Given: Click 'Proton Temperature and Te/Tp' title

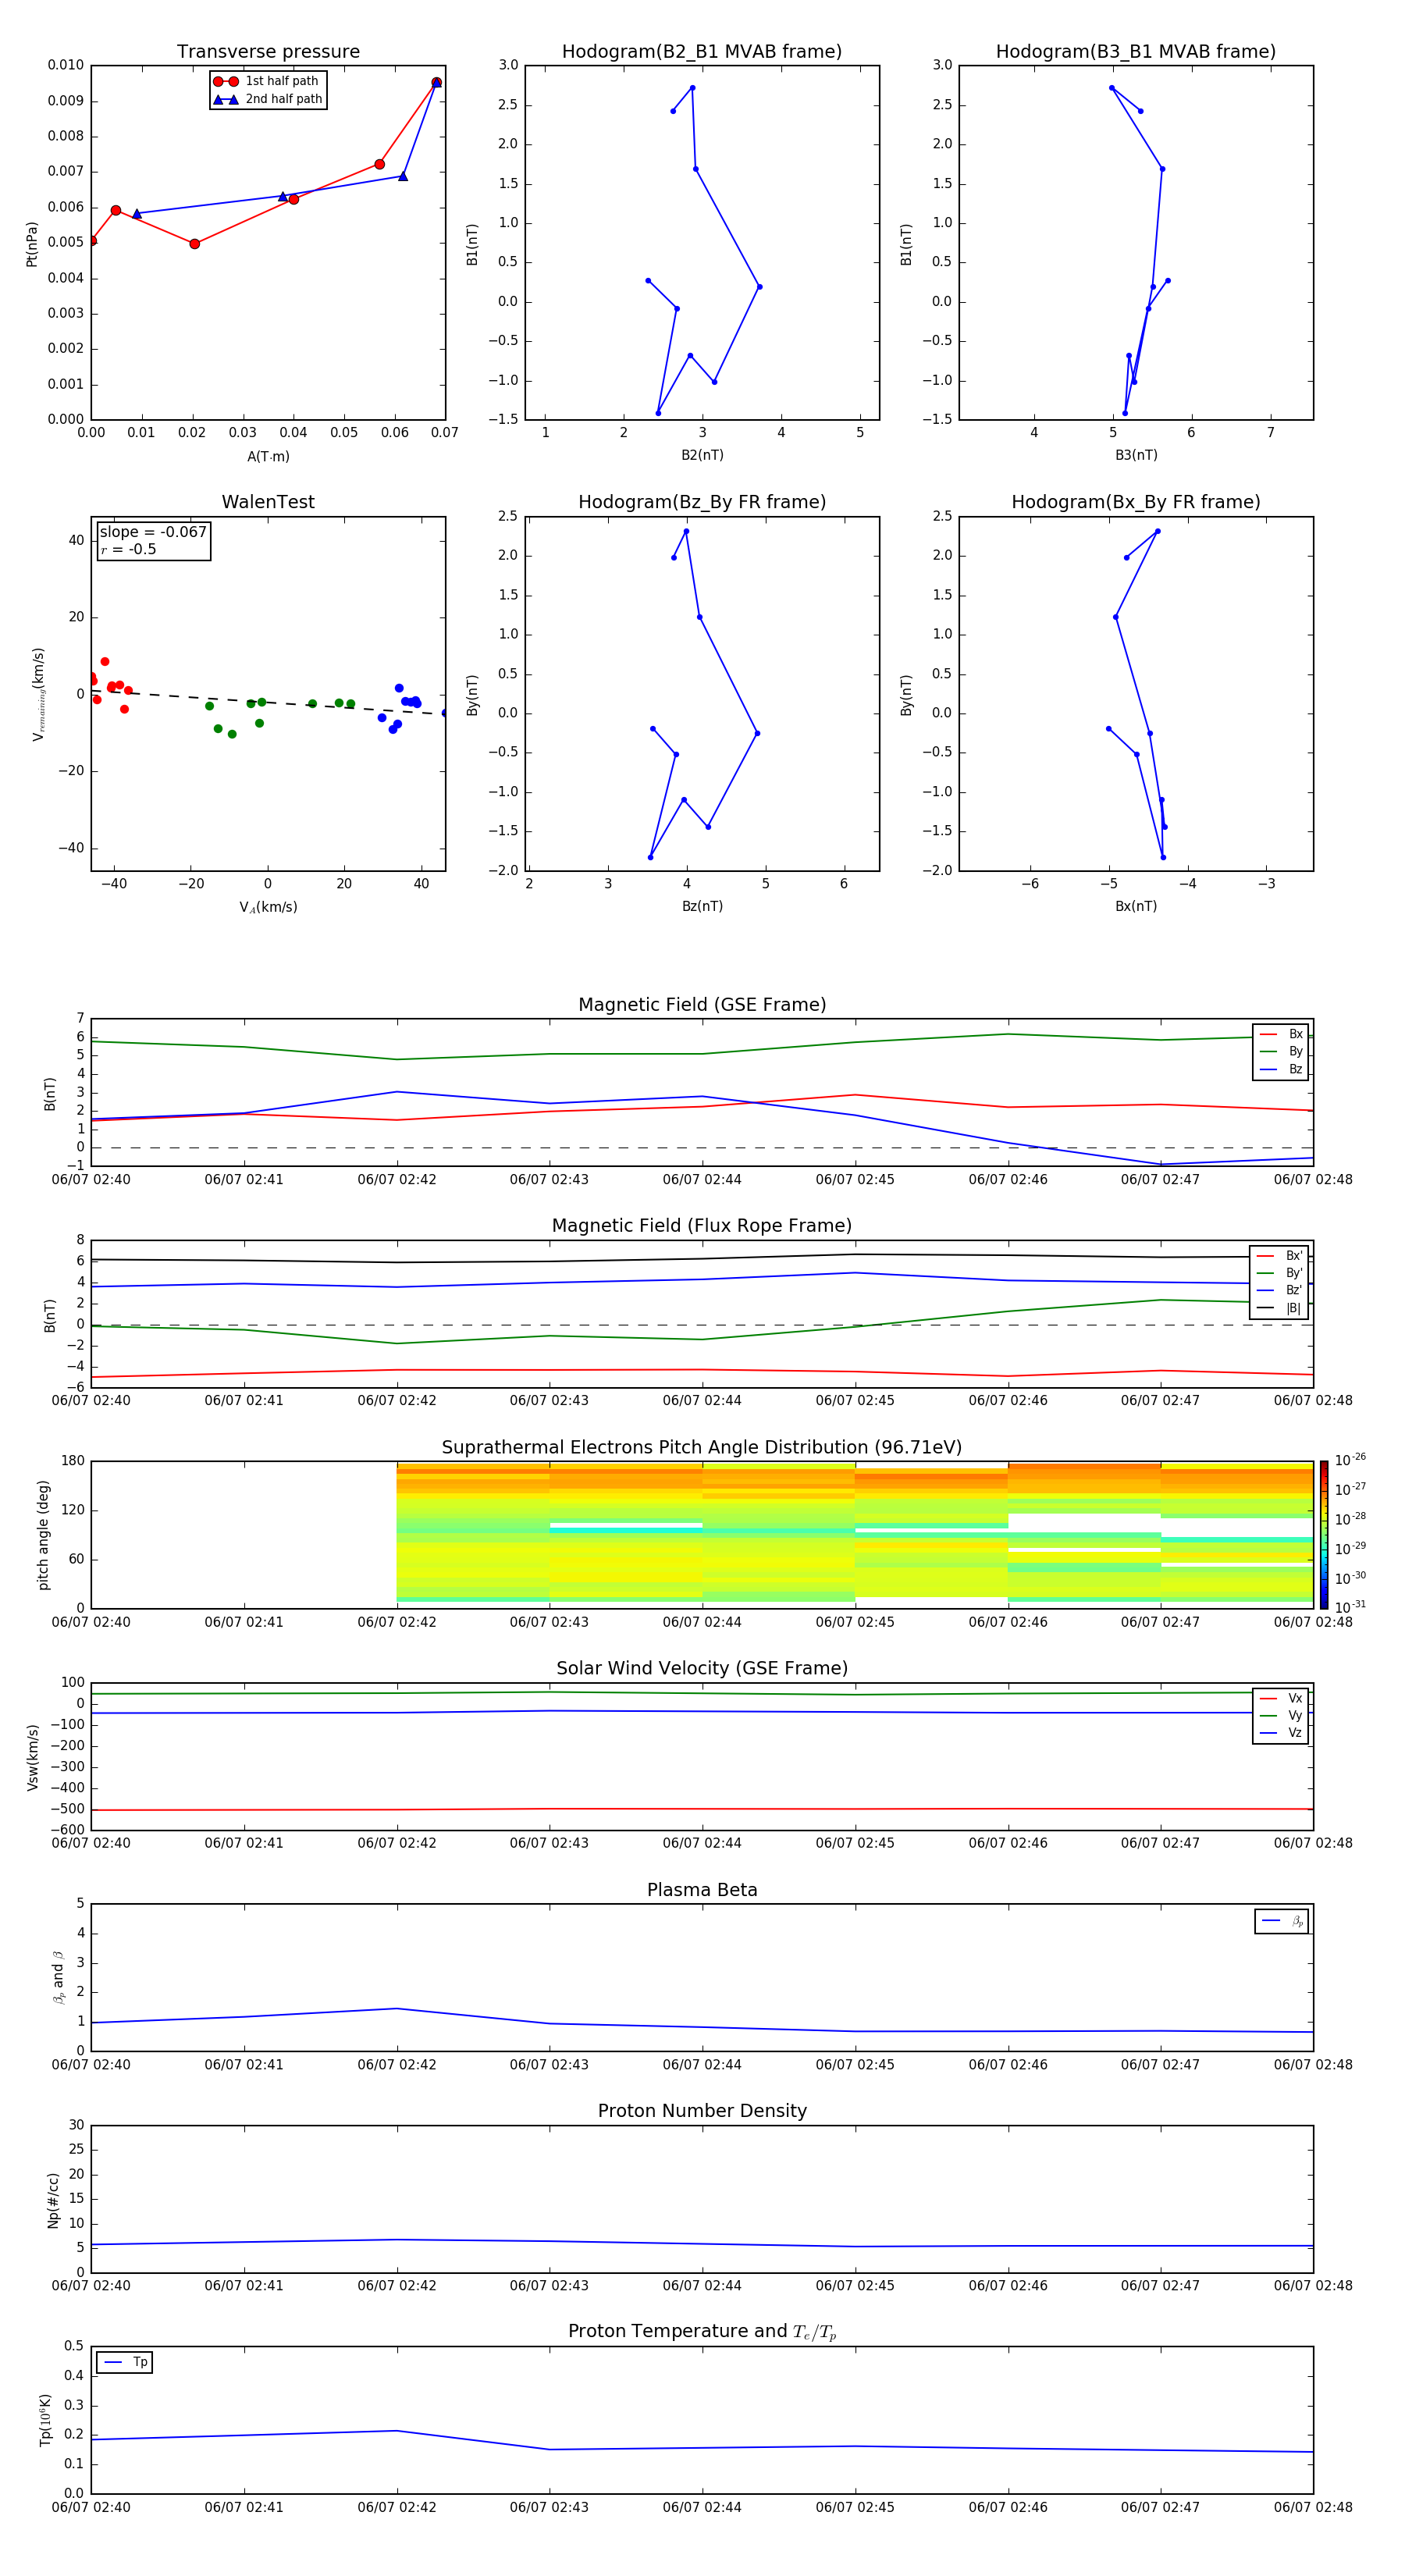Looking at the screenshot, I should [x=702, y=2332].
